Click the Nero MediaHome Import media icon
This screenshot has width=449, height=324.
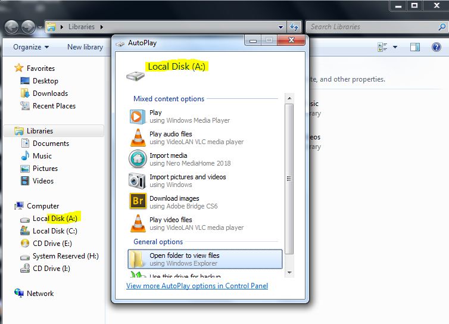138,159
